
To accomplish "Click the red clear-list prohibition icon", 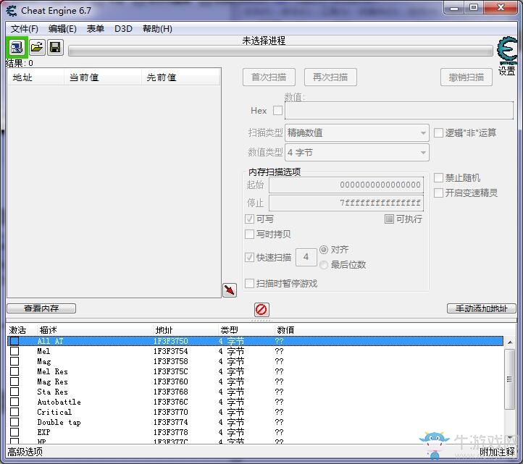I will [x=261, y=309].
